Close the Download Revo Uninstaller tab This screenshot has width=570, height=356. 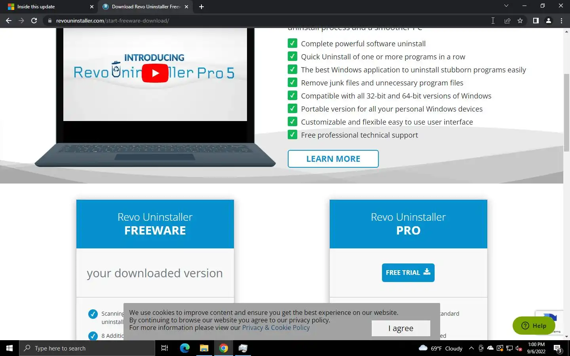click(x=186, y=7)
